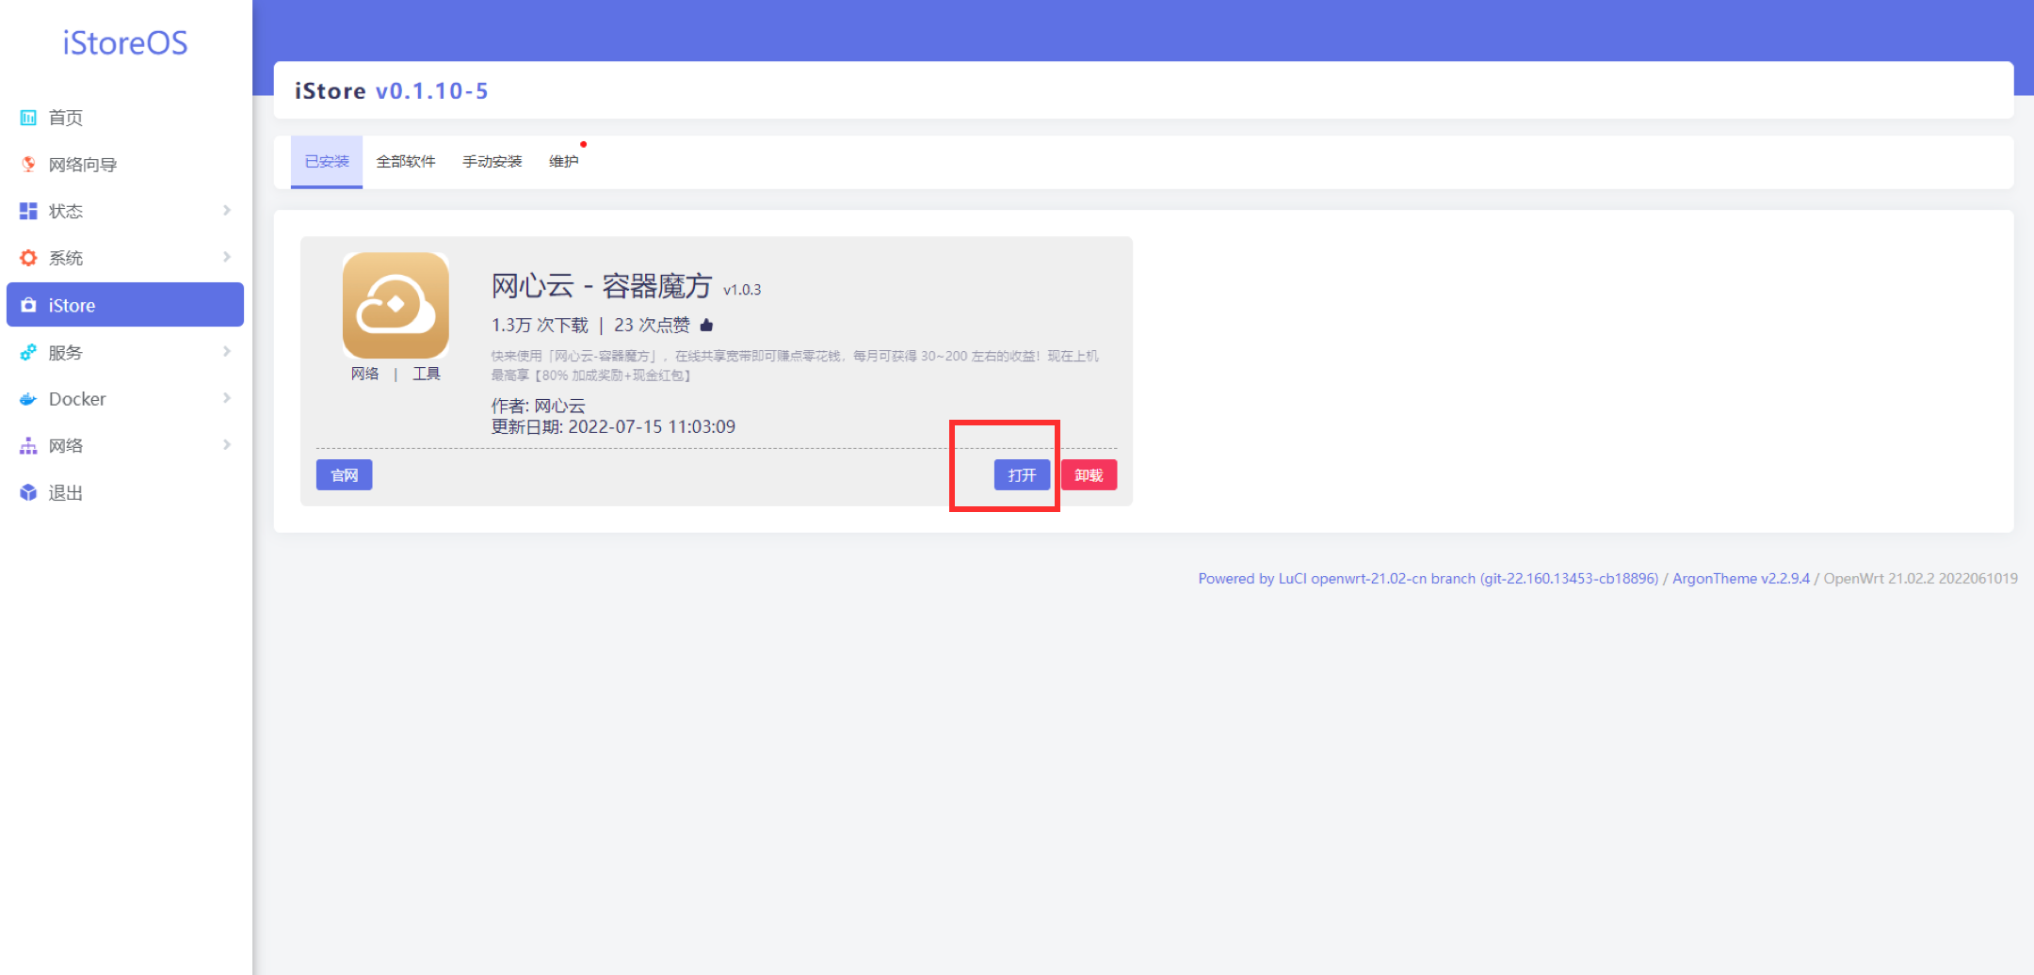Click the home page icon in sidebar

point(28,118)
